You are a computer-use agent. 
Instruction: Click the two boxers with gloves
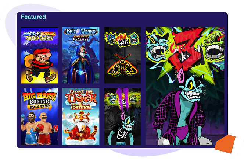[39, 128]
